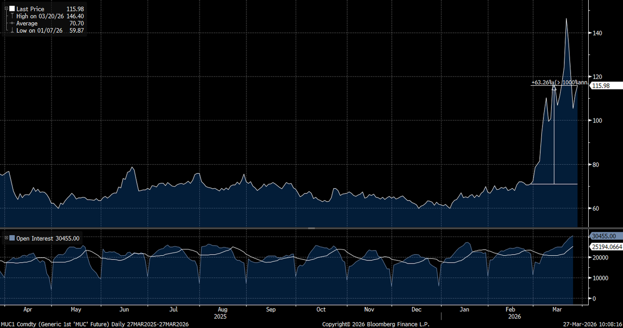Click the Dec label on time axis
This screenshot has width=623, height=328.
416,310
